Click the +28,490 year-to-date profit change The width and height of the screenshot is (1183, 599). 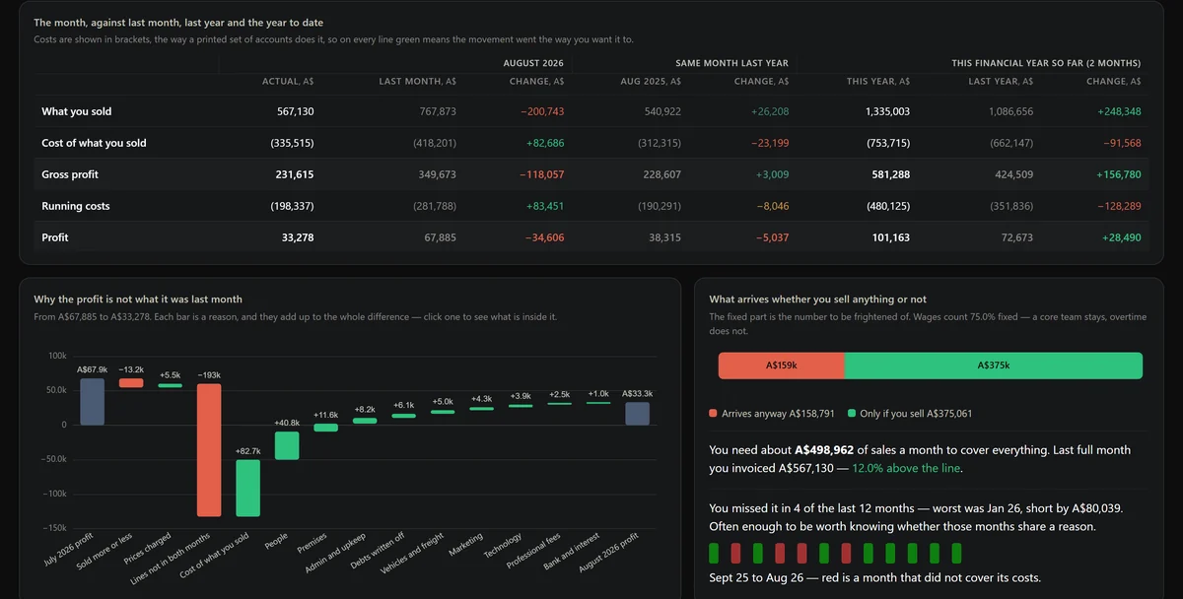[x=1122, y=237]
